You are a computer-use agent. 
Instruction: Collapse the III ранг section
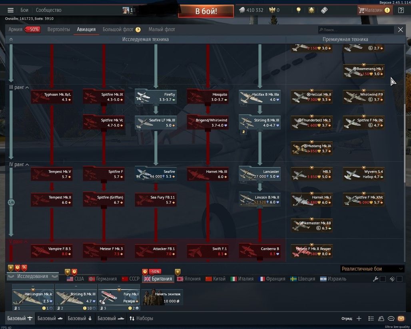click(x=19, y=87)
